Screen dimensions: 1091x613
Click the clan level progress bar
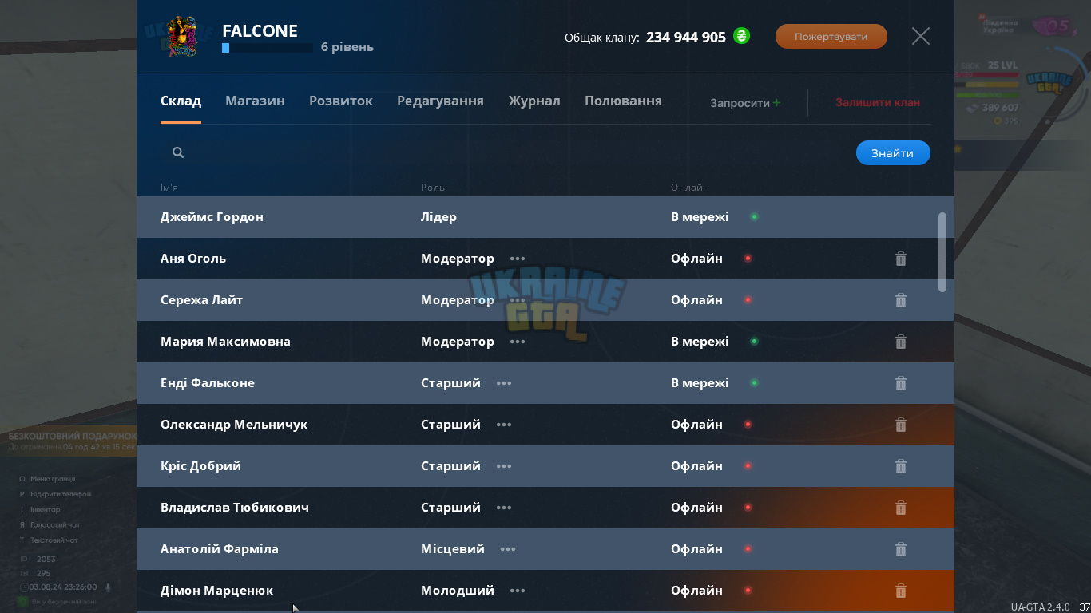click(268, 48)
